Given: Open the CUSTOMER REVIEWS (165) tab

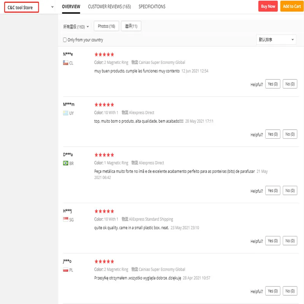Looking at the screenshot, I should click(x=109, y=6).
